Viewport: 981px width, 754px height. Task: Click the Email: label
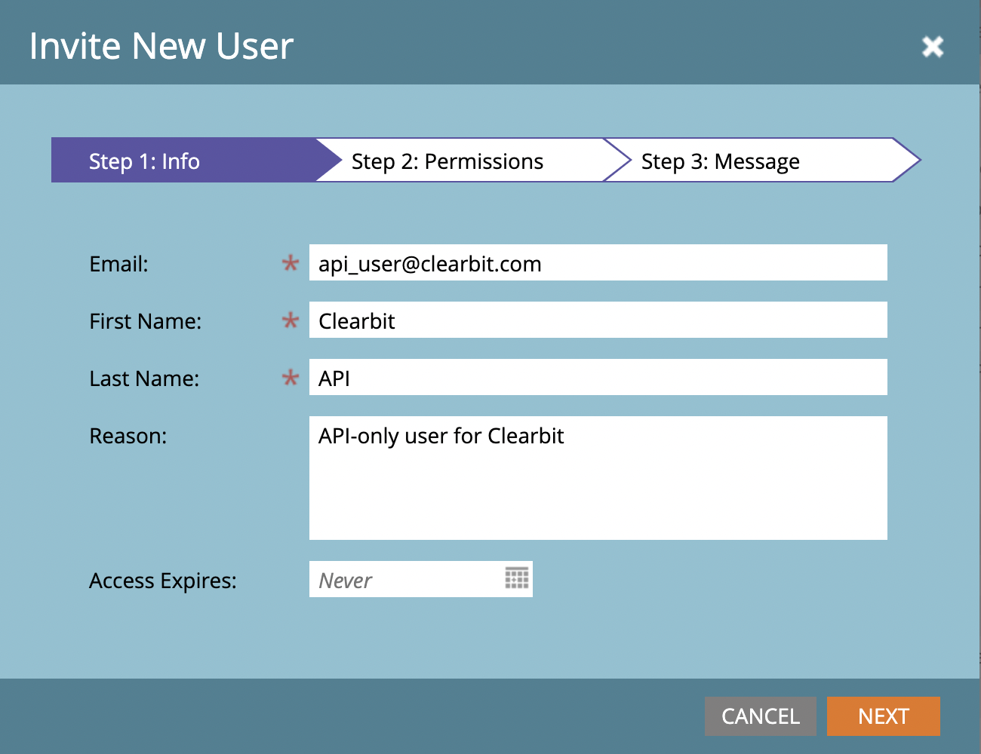[x=119, y=264]
